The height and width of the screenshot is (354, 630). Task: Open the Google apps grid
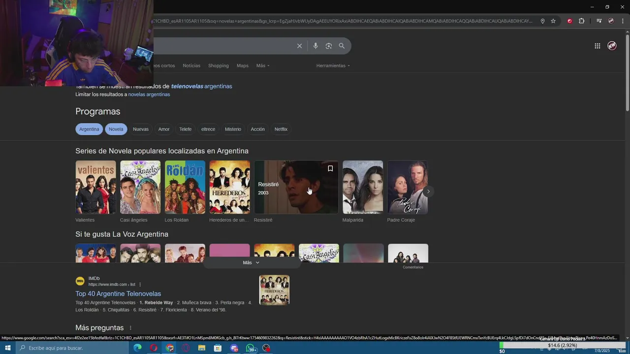(x=597, y=46)
